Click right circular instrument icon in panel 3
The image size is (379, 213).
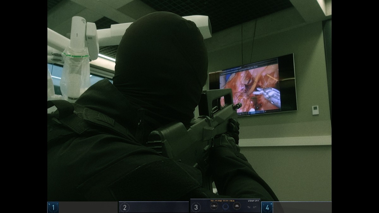click(x=237, y=206)
